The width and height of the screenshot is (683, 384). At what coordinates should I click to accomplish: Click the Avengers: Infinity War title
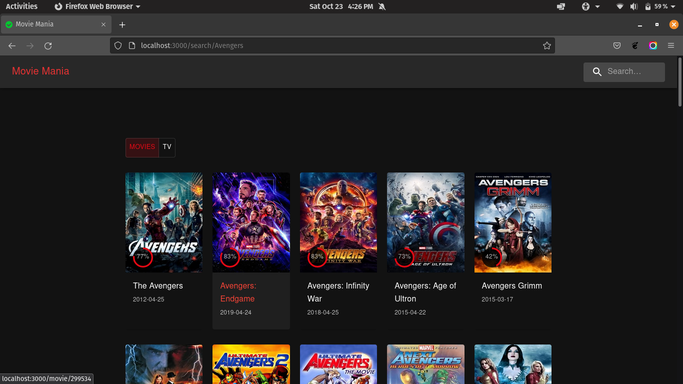tap(338, 292)
